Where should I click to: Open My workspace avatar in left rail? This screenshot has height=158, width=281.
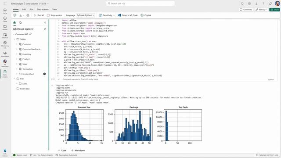[x=5, y=63]
